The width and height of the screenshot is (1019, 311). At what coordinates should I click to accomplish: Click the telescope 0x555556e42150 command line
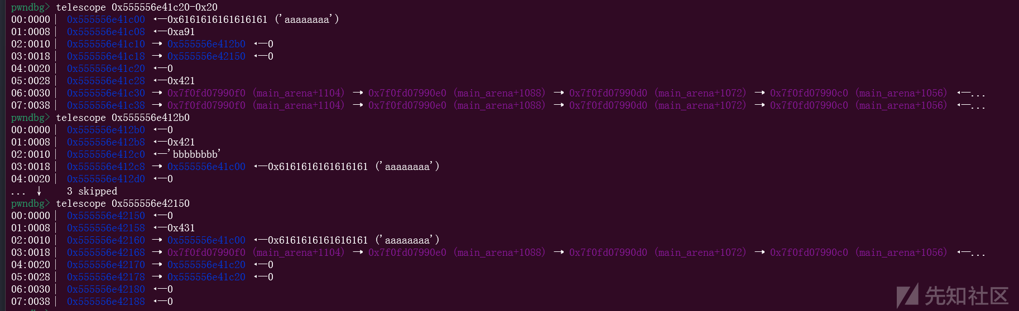123,203
